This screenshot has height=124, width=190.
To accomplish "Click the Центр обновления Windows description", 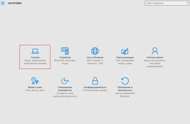I will [x=125, y=95].
